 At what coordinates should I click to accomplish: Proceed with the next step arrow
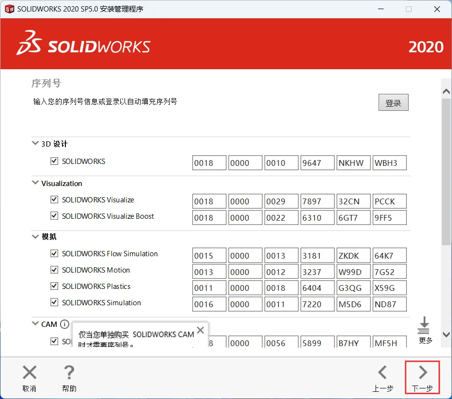(423, 372)
